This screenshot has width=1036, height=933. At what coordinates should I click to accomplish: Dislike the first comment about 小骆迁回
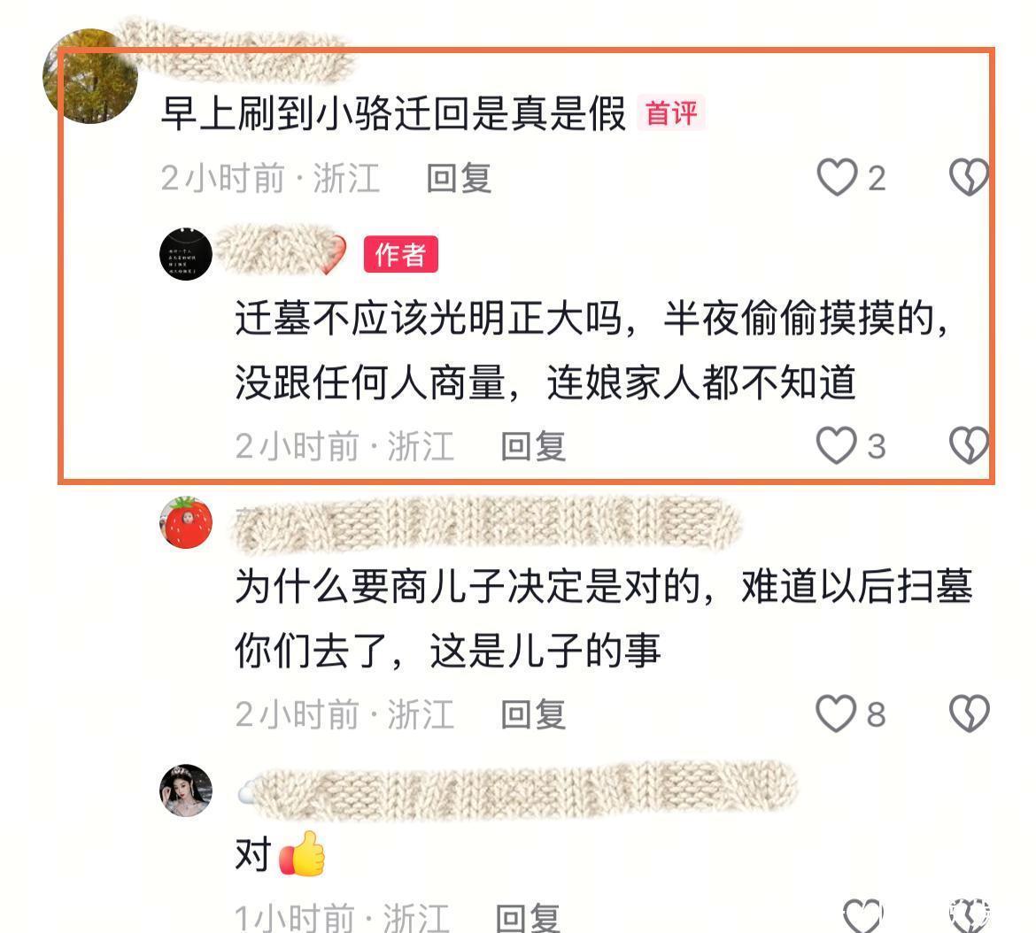tap(969, 178)
